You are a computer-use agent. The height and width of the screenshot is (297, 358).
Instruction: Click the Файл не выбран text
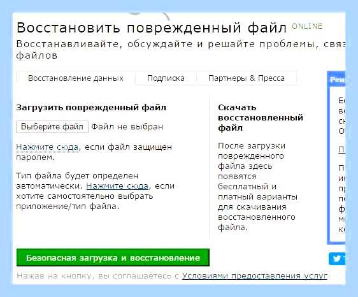pyautogui.click(x=127, y=127)
